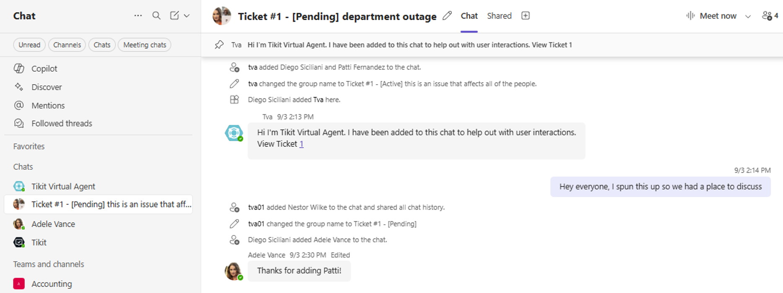
Task: Click the pinned message pin icon
Action: pyautogui.click(x=219, y=45)
